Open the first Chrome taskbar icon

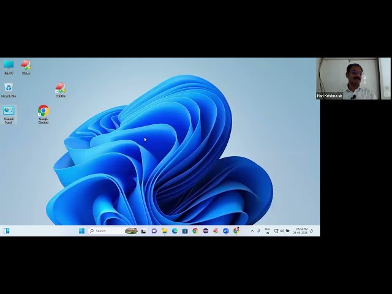(195, 231)
